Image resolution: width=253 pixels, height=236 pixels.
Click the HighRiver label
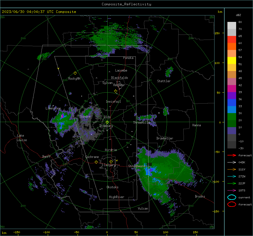point(117,197)
